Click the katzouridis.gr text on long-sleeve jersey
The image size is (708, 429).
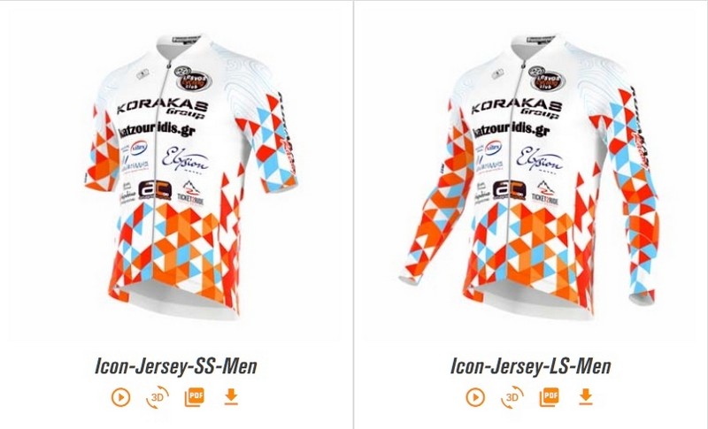click(511, 131)
